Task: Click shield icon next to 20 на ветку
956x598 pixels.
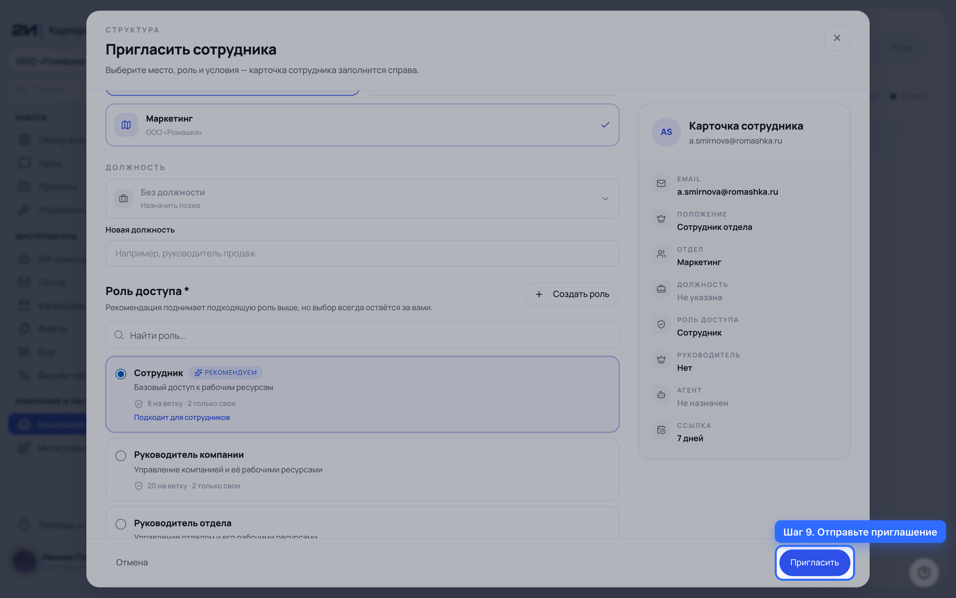Action: click(x=139, y=486)
